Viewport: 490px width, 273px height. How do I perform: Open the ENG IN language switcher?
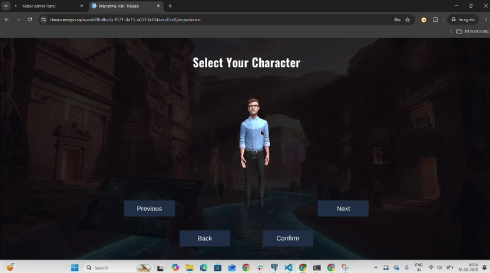pos(419,267)
